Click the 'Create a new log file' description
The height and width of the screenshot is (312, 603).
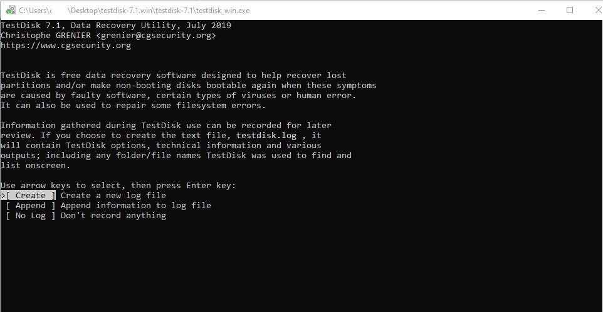pyautogui.click(x=113, y=195)
